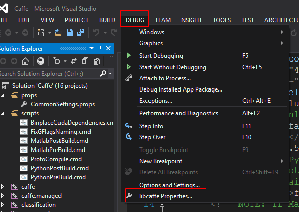Click Show All Files icon in Solution Explorer
The height and width of the screenshot is (212, 299).
(96, 61)
